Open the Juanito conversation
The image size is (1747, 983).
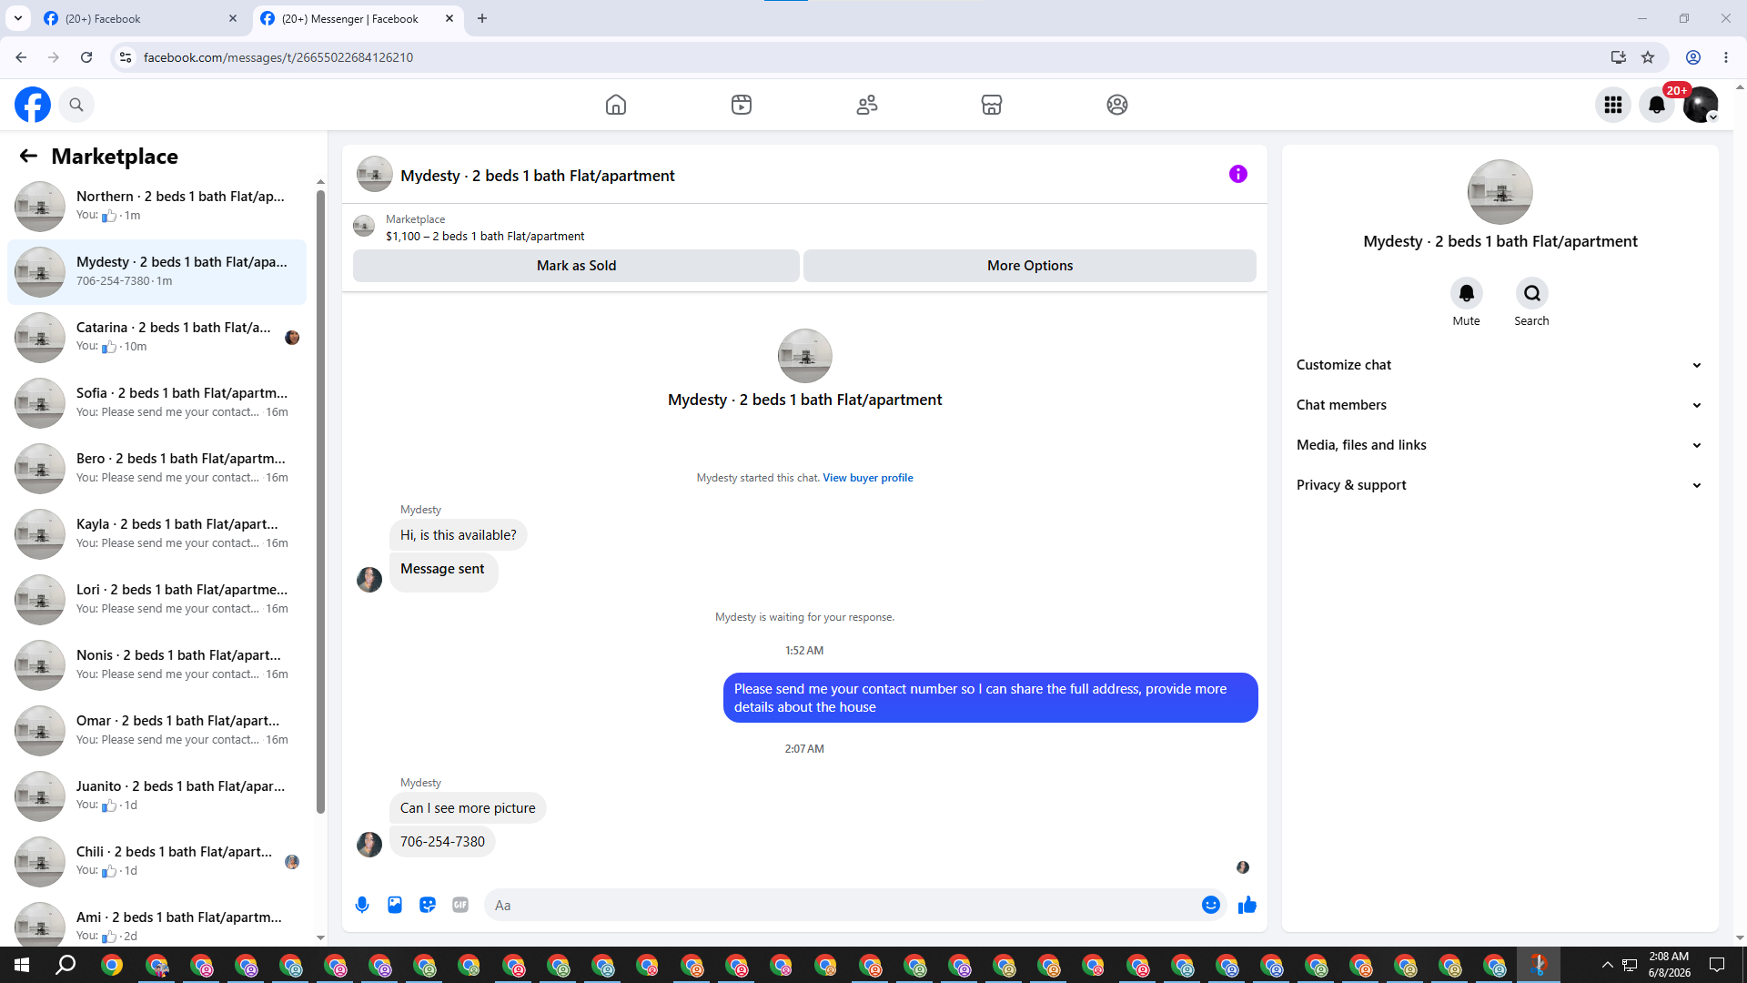pyautogui.click(x=157, y=796)
